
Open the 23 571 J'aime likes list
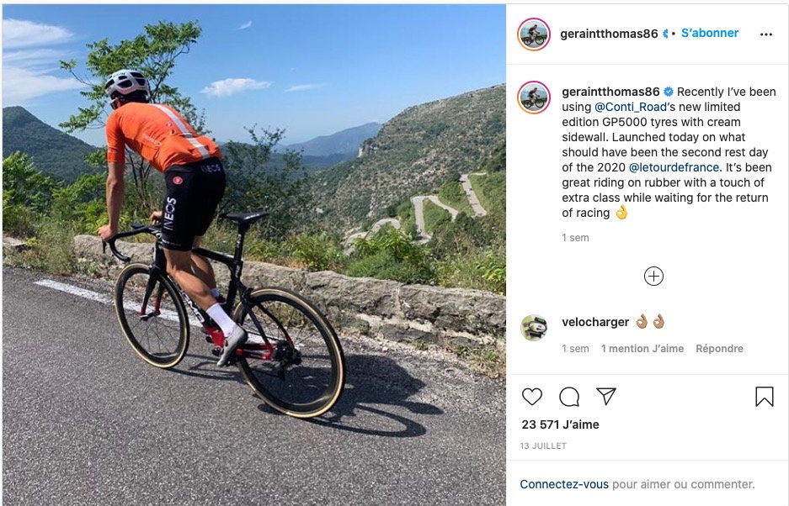point(560,424)
